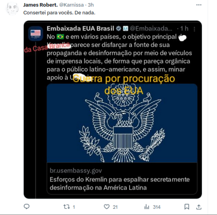Click the 3h timestamp of tweet

[91, 5]
